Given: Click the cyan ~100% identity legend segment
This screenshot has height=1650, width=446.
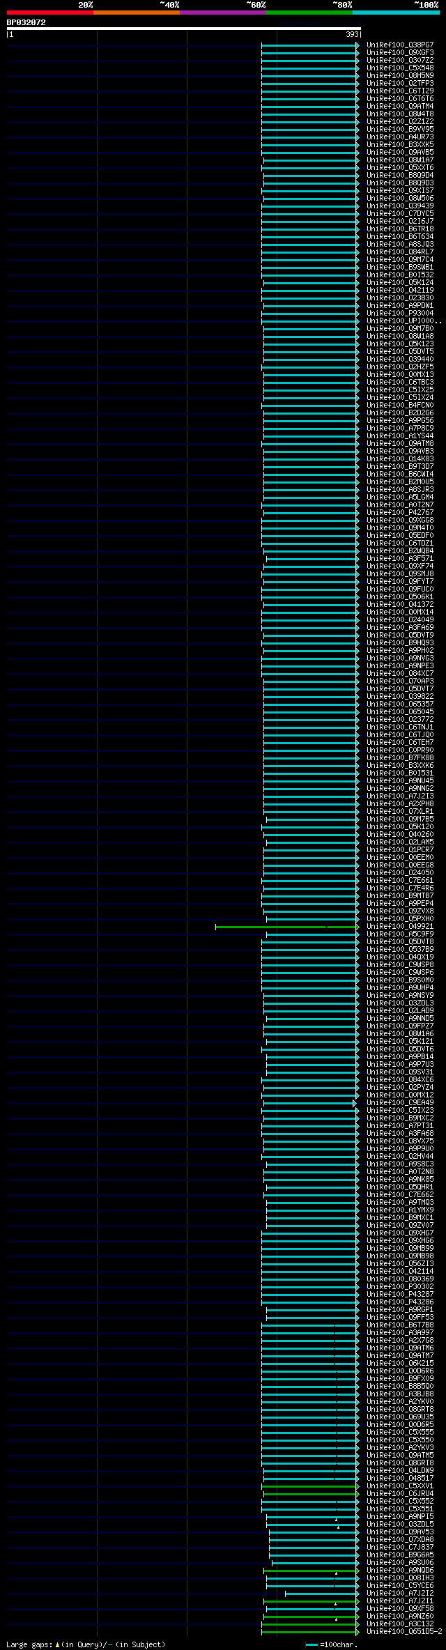Looking at the screenshot, I should click(x=396, y=13).
